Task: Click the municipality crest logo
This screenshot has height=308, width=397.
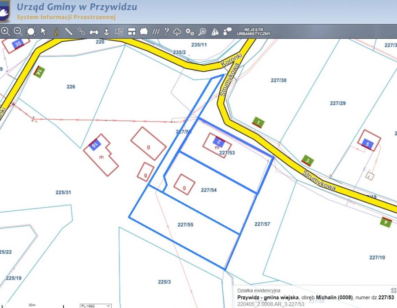Action: tap(4, 11)
